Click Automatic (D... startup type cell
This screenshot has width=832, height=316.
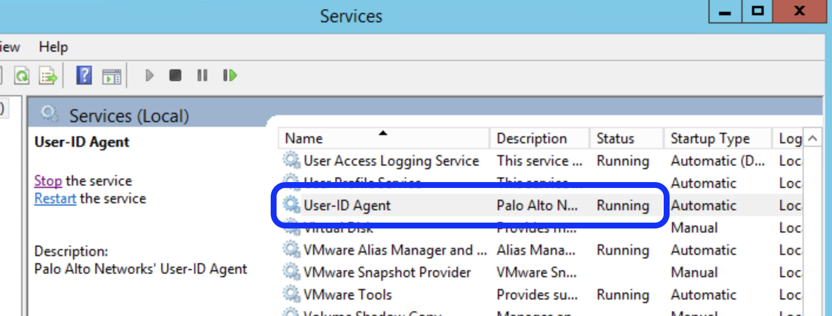point(717,161)
